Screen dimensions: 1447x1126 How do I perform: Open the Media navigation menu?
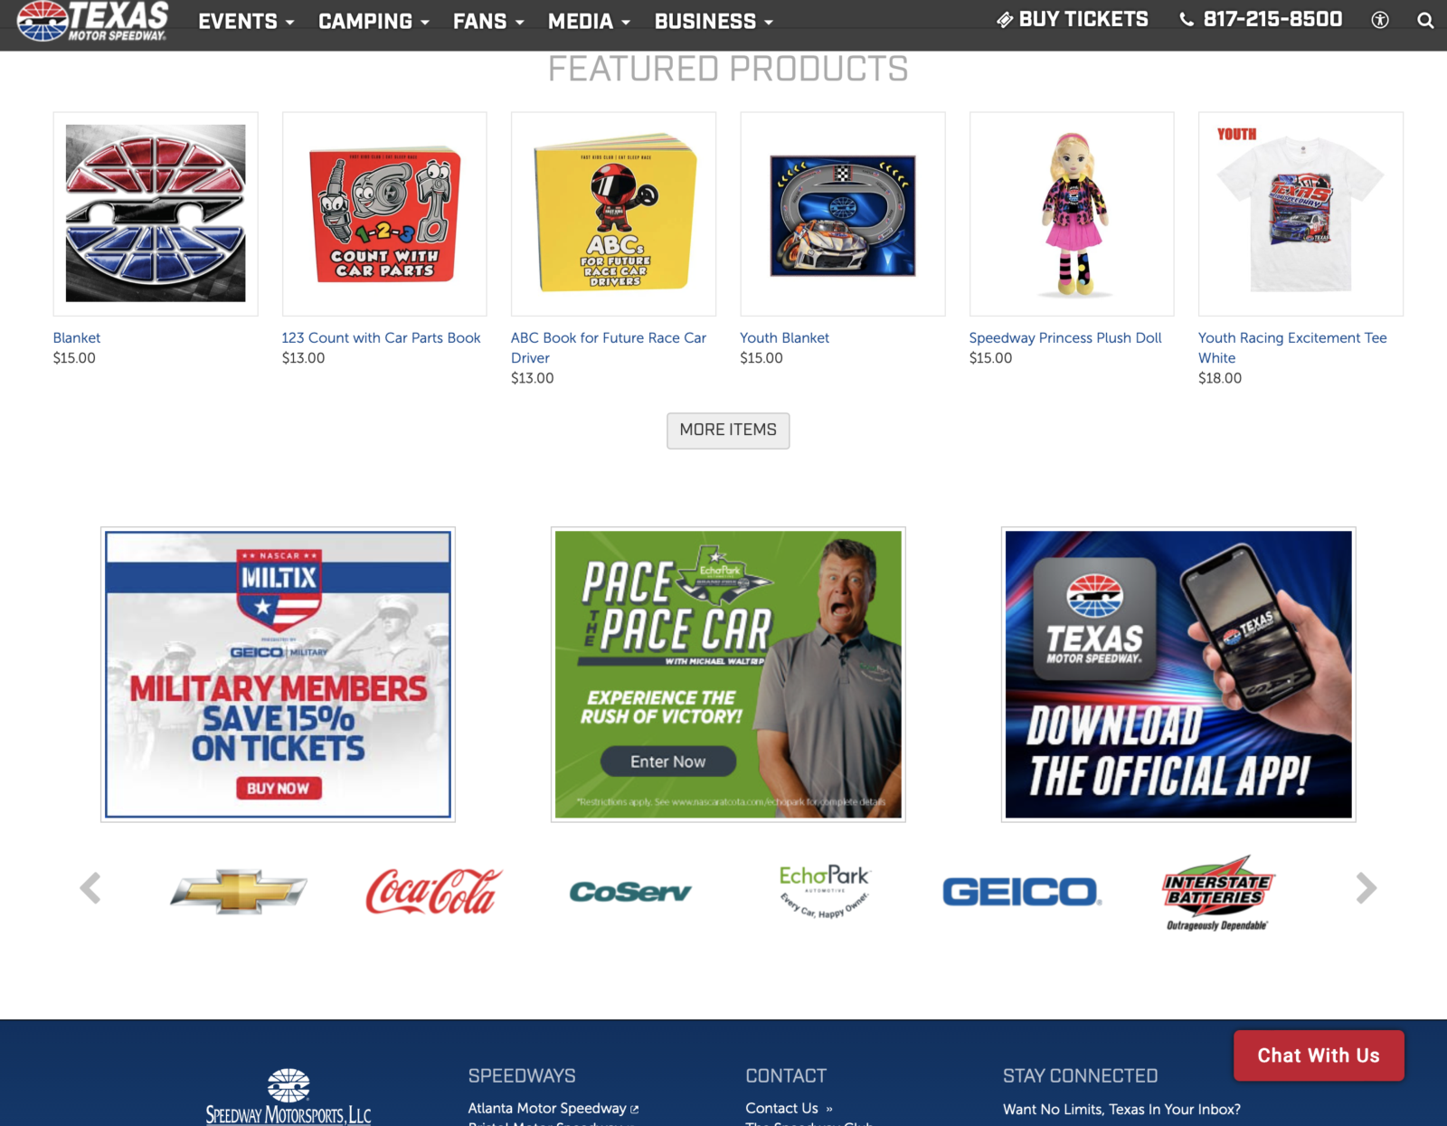(589, 21)
